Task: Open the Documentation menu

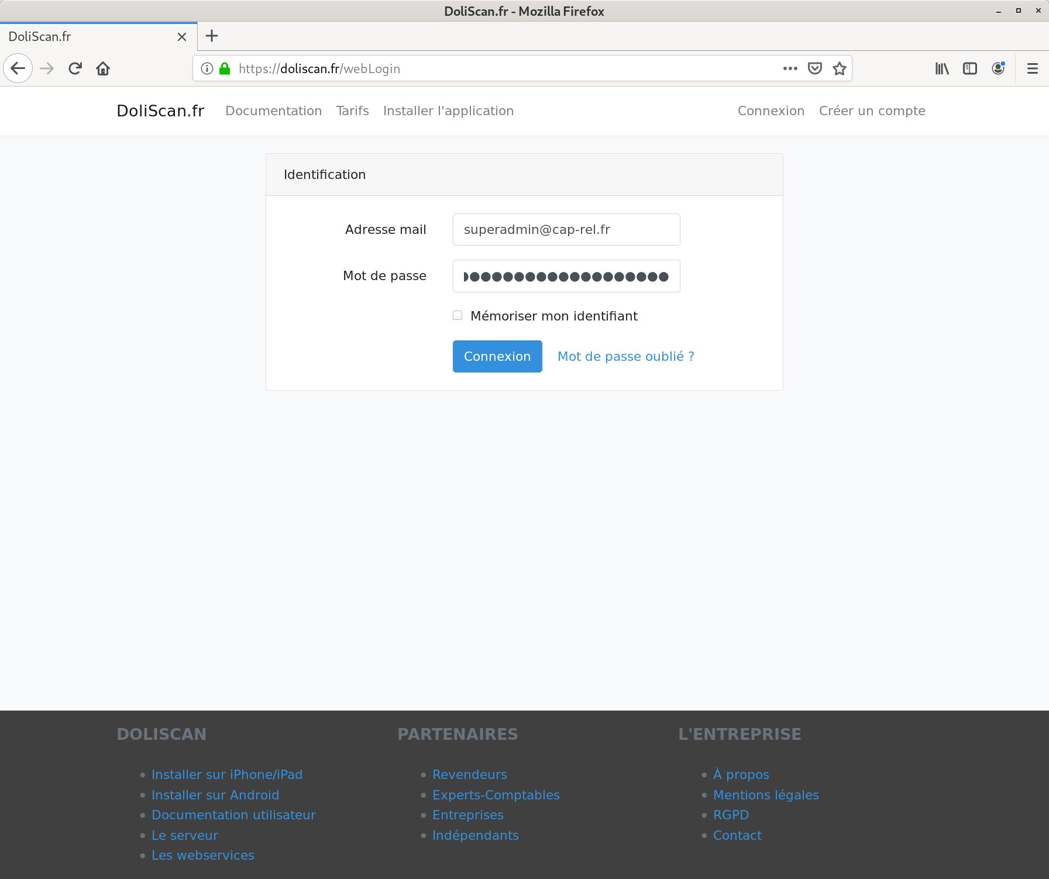Action: 273,111
